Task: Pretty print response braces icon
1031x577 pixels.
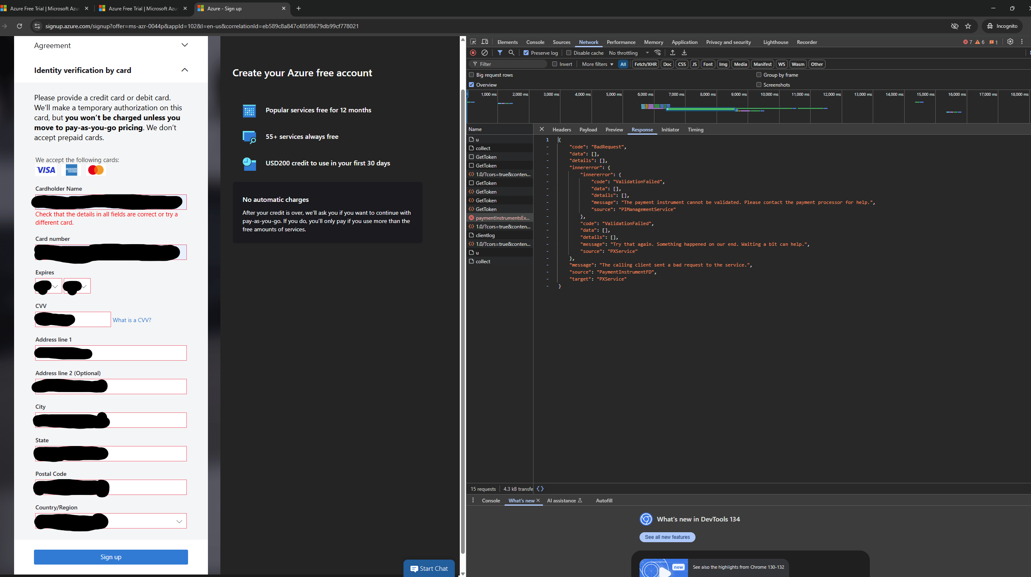Action: coord(540,489)
